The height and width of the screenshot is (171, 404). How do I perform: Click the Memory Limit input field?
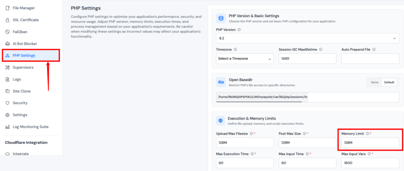370,143
